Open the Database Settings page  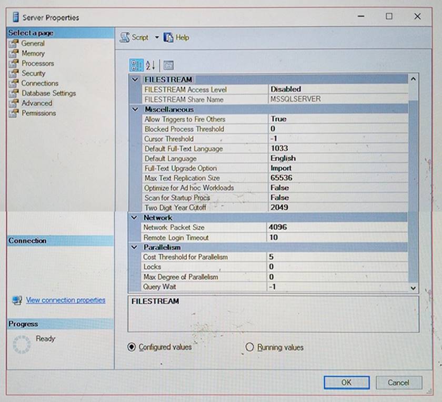click(49, 93)
